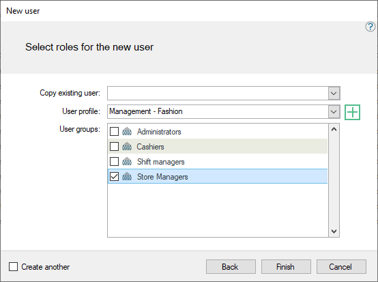
Task: Open the User profile dropdown arrow
Action: tap(334, 112)
